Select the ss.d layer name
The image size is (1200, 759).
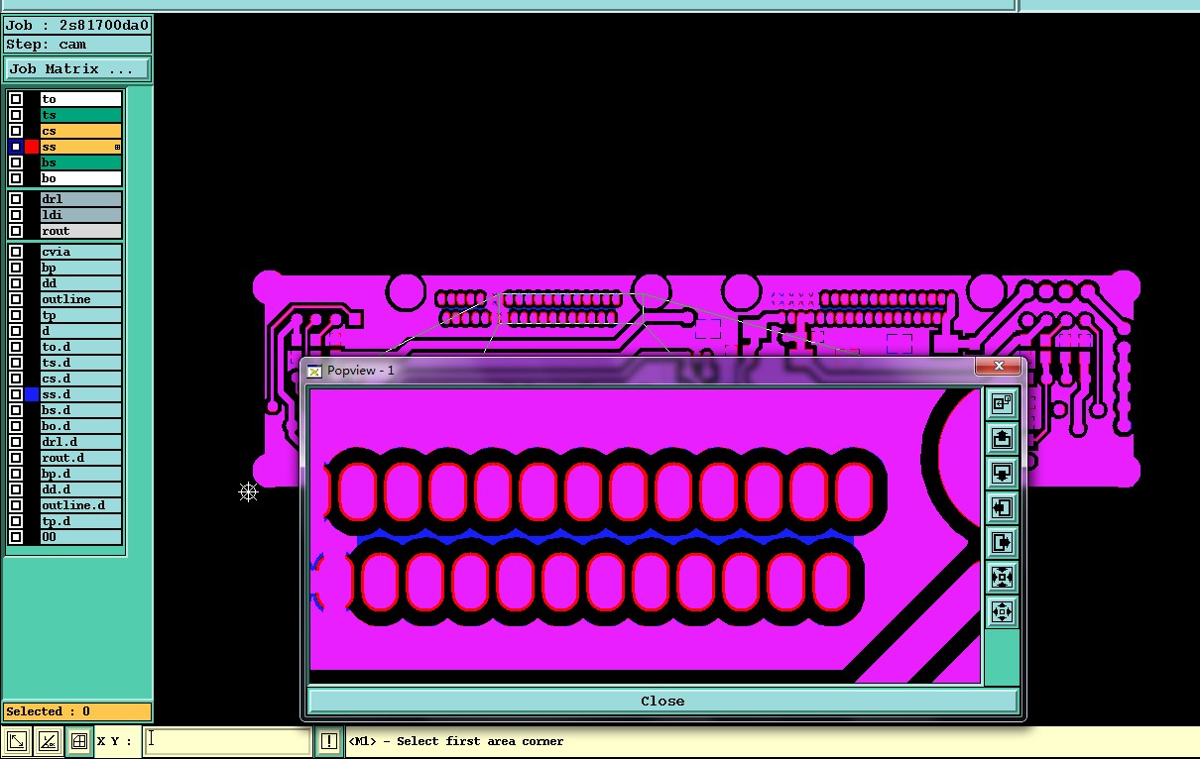[x=81, y=394]
